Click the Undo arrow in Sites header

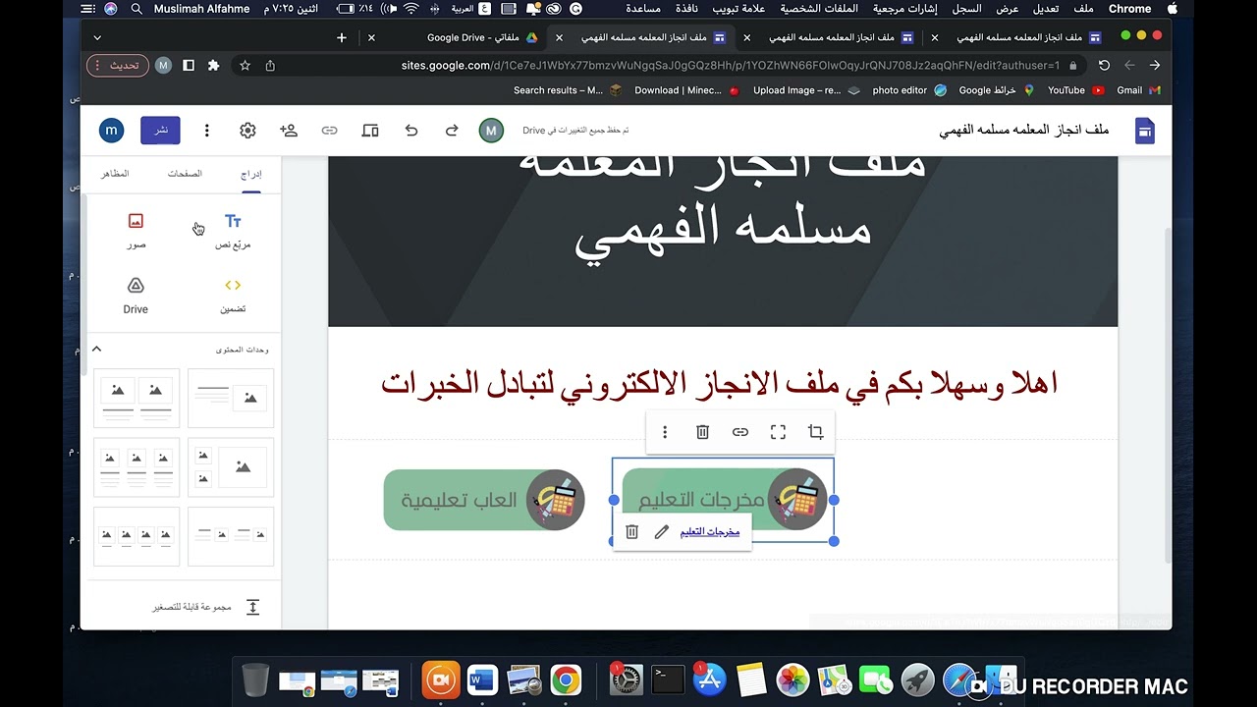[411, 131]
